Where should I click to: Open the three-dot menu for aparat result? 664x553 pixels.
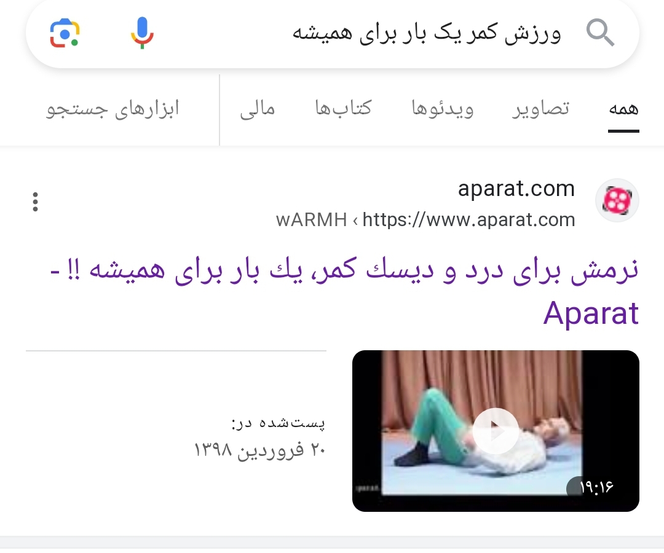[35, 202]
